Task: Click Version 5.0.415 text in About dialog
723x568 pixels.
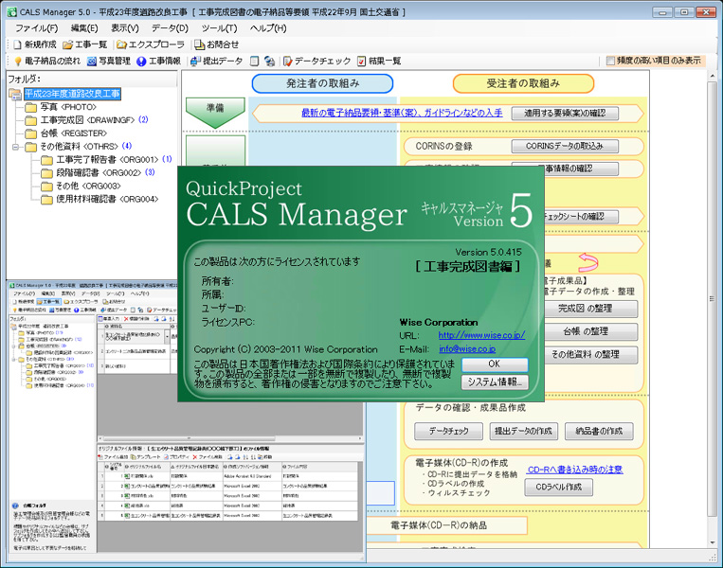Action: pos(488,252)
